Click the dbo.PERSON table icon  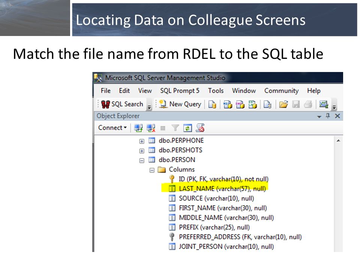coord(151,160)
